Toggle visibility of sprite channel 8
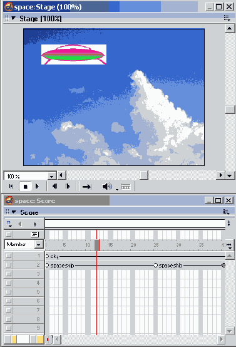This screenshot has height=347, width=236. tap(8, 319)
